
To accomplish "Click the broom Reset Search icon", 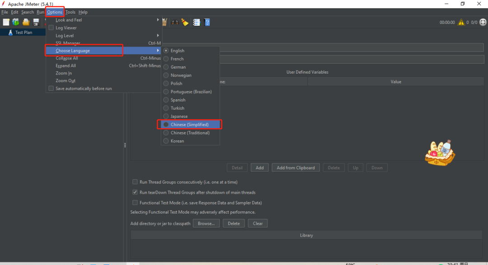I will coord(185,22).
